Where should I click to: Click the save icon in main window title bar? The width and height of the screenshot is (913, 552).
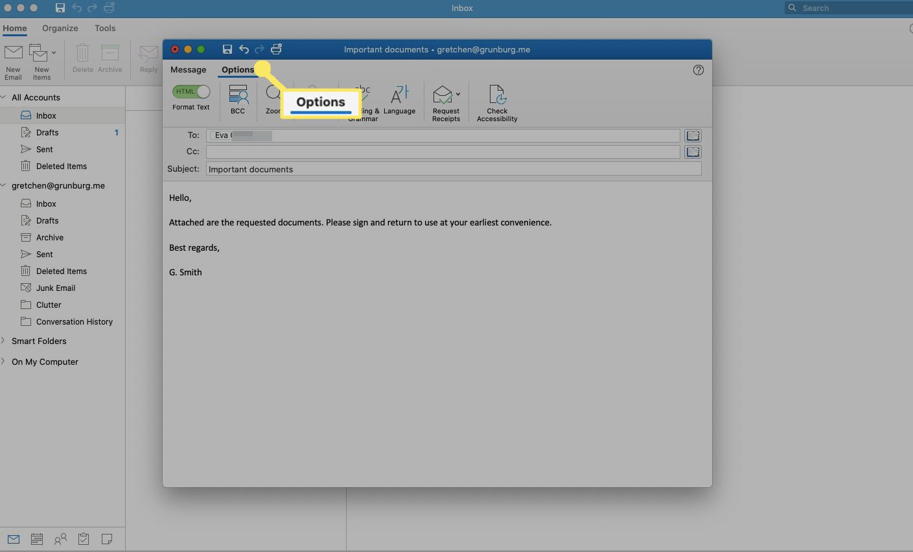60,8
